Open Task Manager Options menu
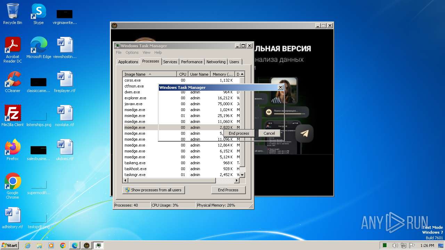This screenshot has height=250, width=445. pos(132,52)
